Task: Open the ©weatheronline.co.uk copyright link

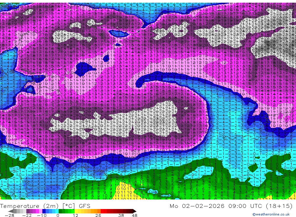Action: (x=271, y=214)
